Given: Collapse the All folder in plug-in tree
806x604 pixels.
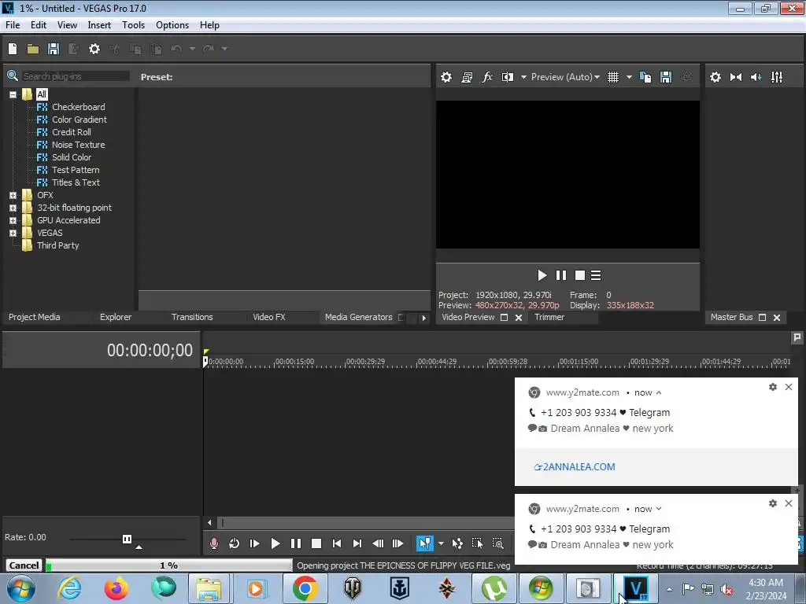Looking at the screenshot, I should (x=13, y=94).
